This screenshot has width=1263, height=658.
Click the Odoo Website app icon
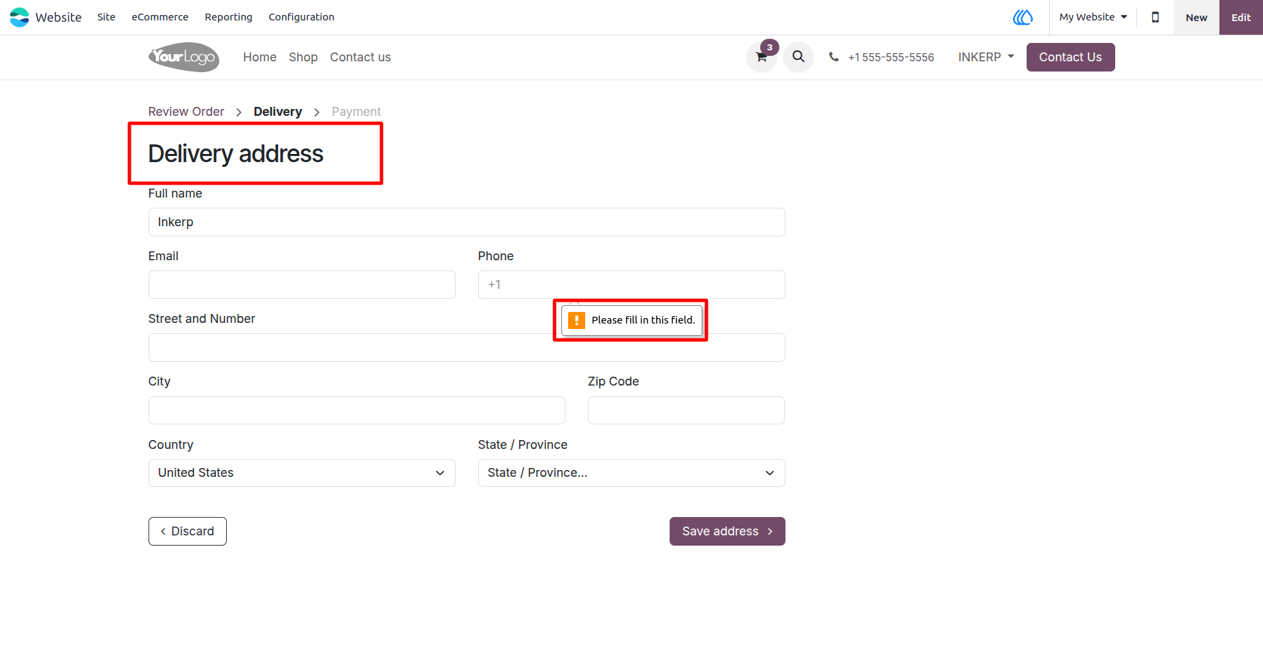(x=20, y=17)
